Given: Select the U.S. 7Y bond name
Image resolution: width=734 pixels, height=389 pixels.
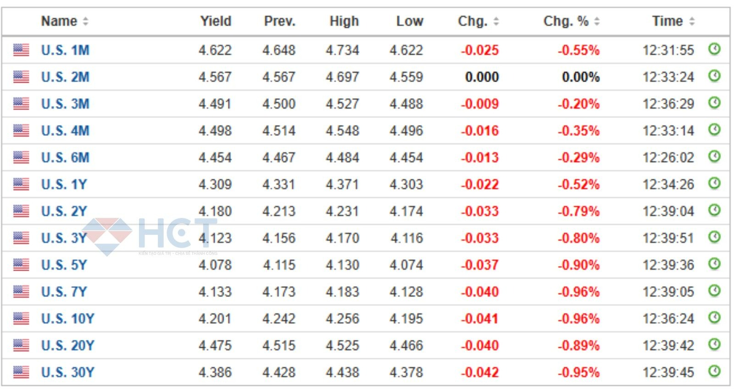Looking at the screenshot, I should point(64,292).
